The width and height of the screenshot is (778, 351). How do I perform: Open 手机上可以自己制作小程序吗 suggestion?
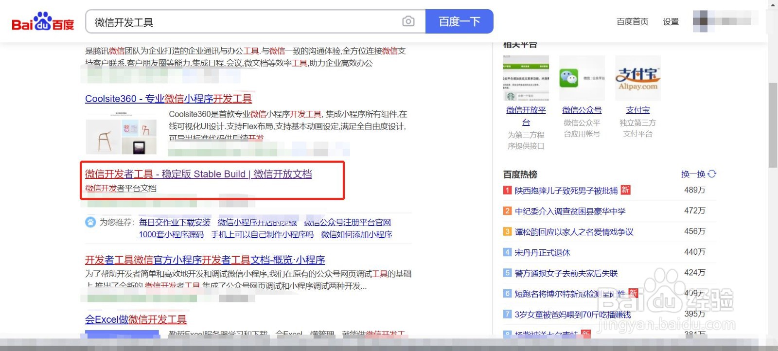[x=262, y=234]
